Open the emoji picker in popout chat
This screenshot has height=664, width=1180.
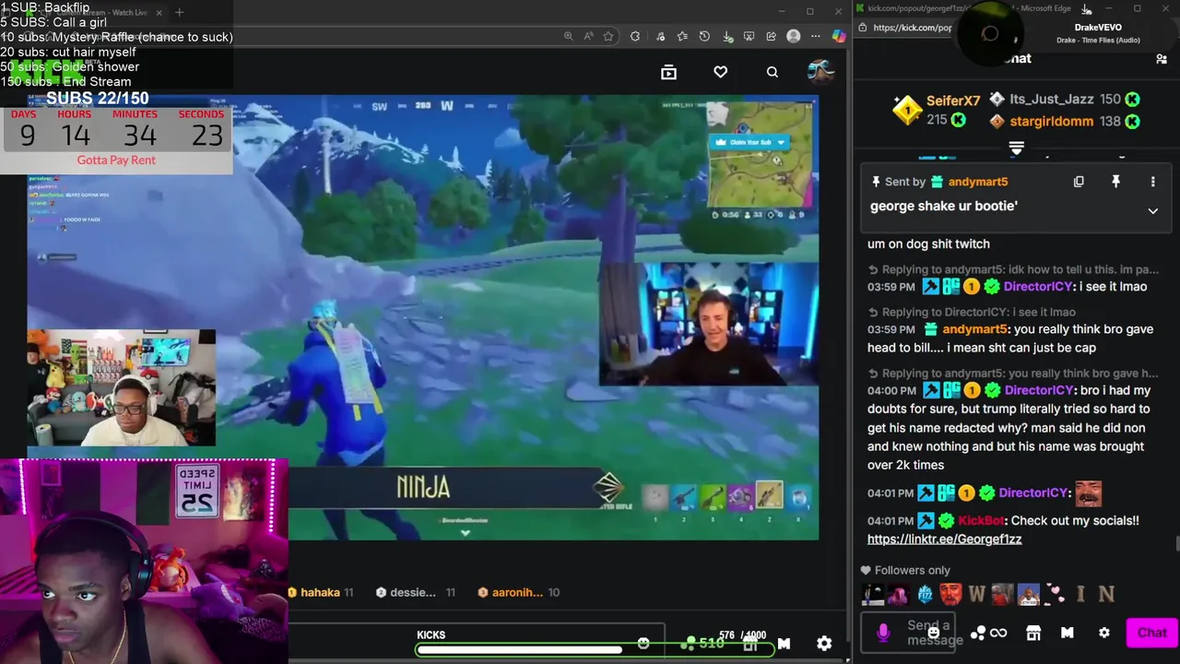pyautogui.click(x=934, y=633)
